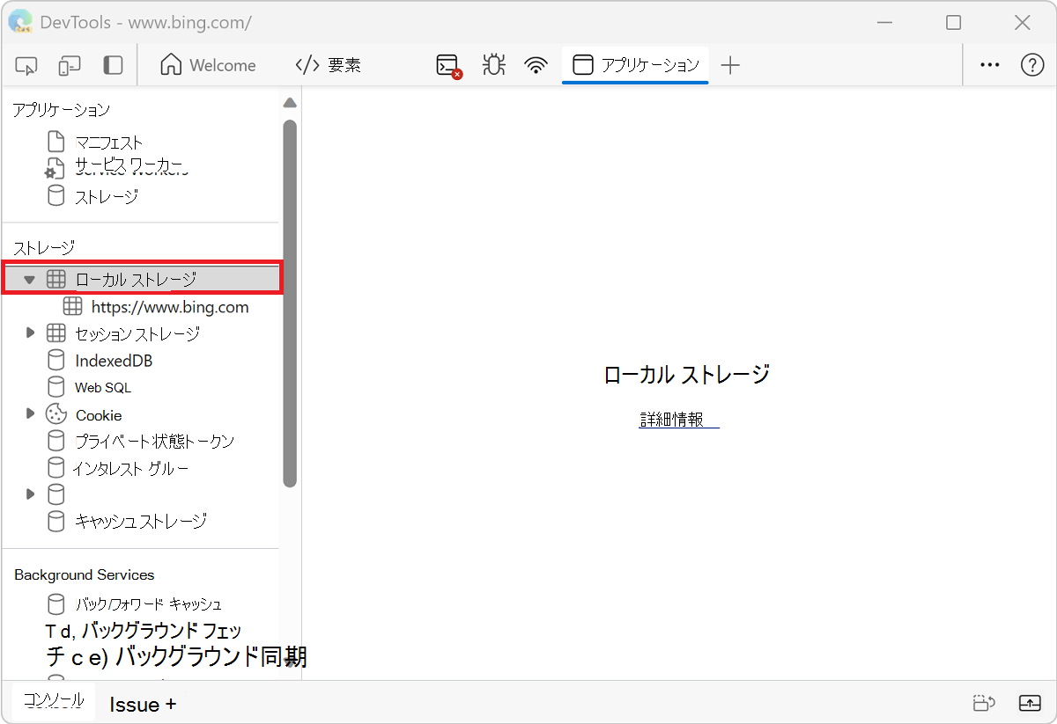
Task: Expand the セッション ストレージ node
Action: [29, 333]
